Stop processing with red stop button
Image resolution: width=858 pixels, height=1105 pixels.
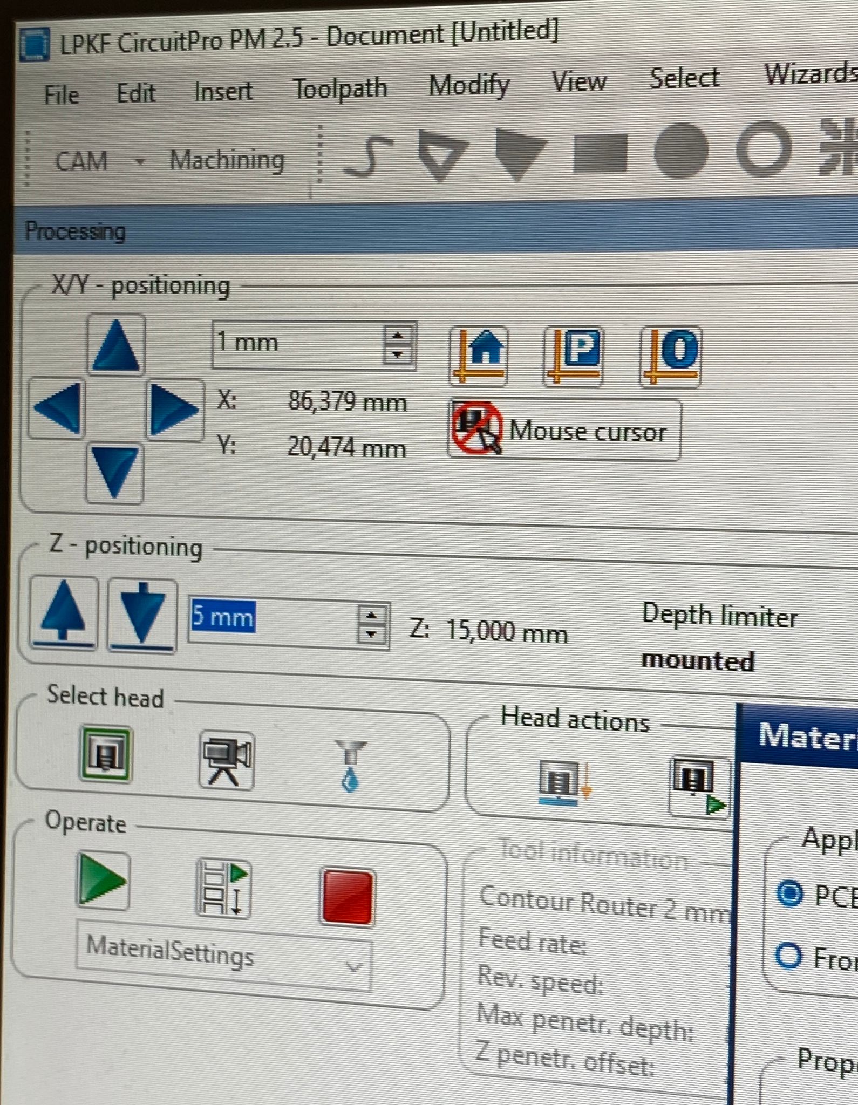(347, 896)
